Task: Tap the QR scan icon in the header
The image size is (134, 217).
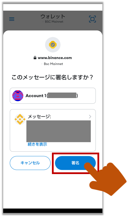Action: pyautogui.click(x=92, y=19)
